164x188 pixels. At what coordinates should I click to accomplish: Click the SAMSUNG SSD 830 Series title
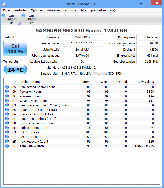pyautogui.click(x=81, y=31)
